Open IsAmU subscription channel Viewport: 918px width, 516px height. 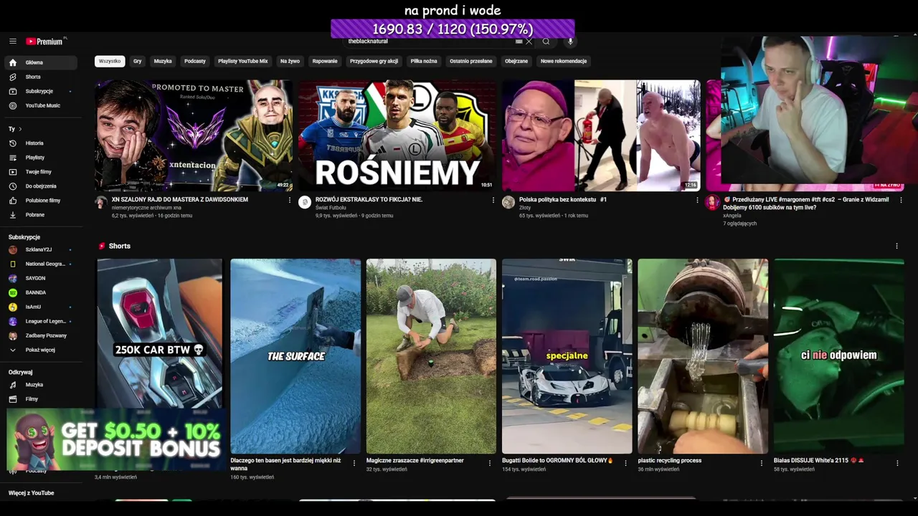(40, 307)
